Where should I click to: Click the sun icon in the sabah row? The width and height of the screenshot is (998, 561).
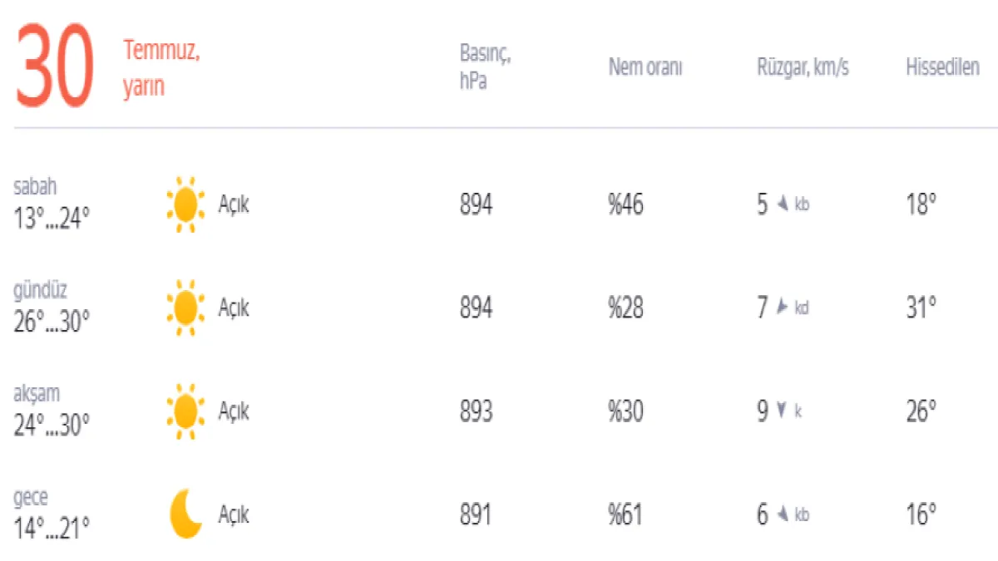185,204
